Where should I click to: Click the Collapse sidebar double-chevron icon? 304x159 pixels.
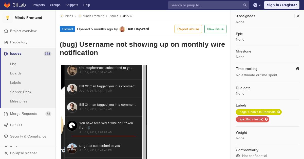click(x=6, y=153)
